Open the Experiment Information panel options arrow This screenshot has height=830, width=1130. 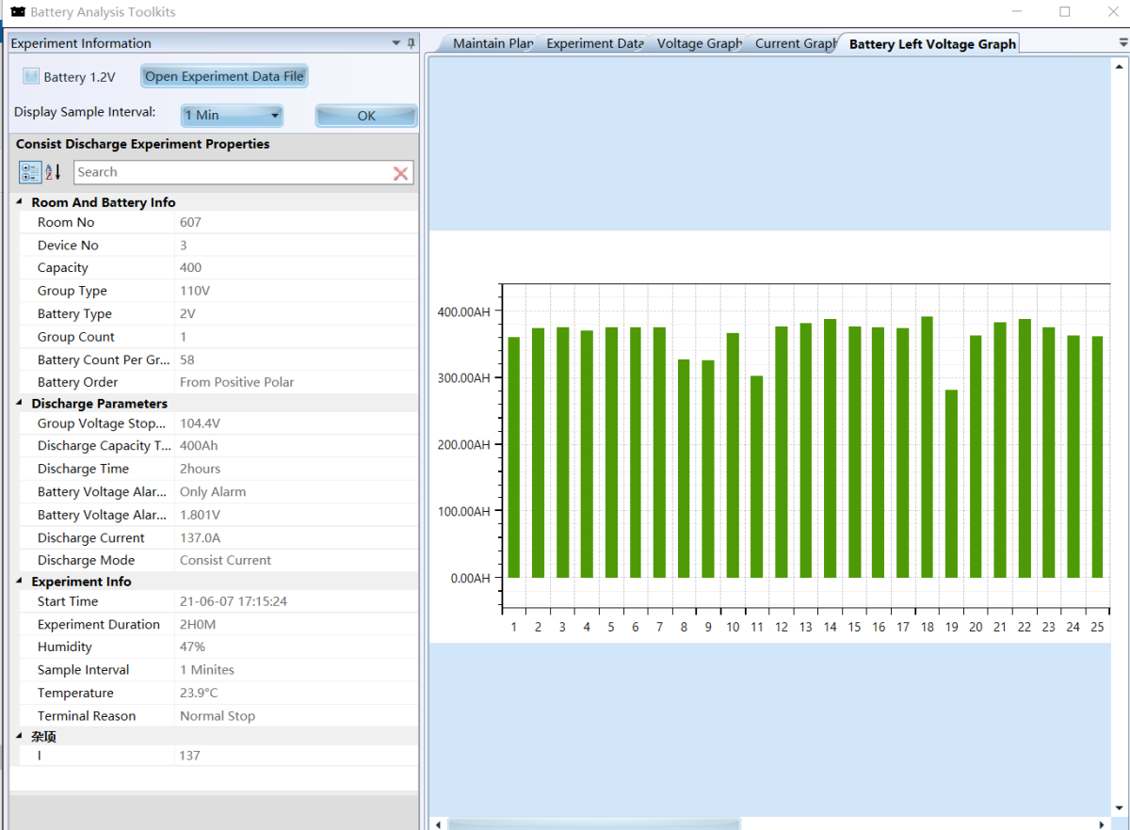(x=396, y=43)
